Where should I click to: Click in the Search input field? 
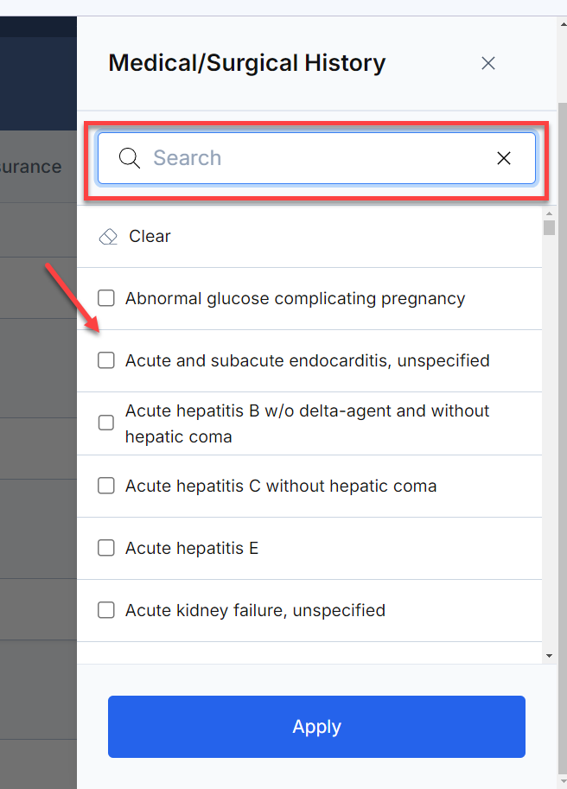coord(316,158)
